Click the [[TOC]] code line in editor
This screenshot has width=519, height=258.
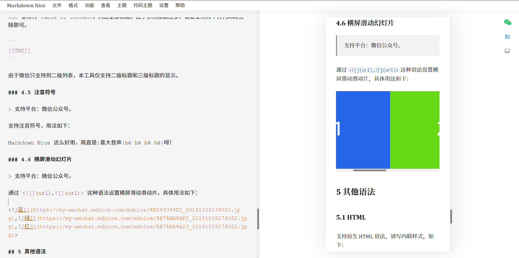click(x=19, y=51)
